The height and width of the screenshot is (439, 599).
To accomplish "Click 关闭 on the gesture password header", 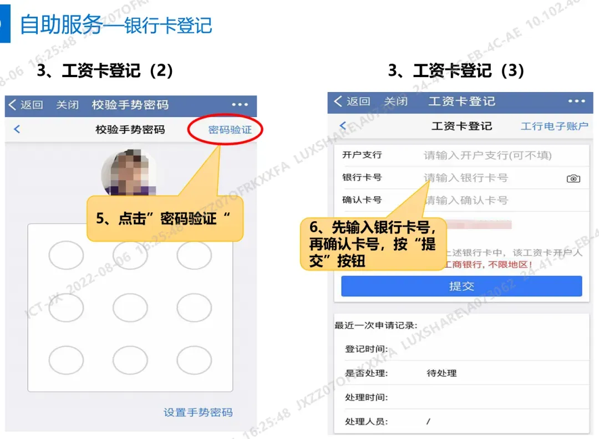I will 67,105.
